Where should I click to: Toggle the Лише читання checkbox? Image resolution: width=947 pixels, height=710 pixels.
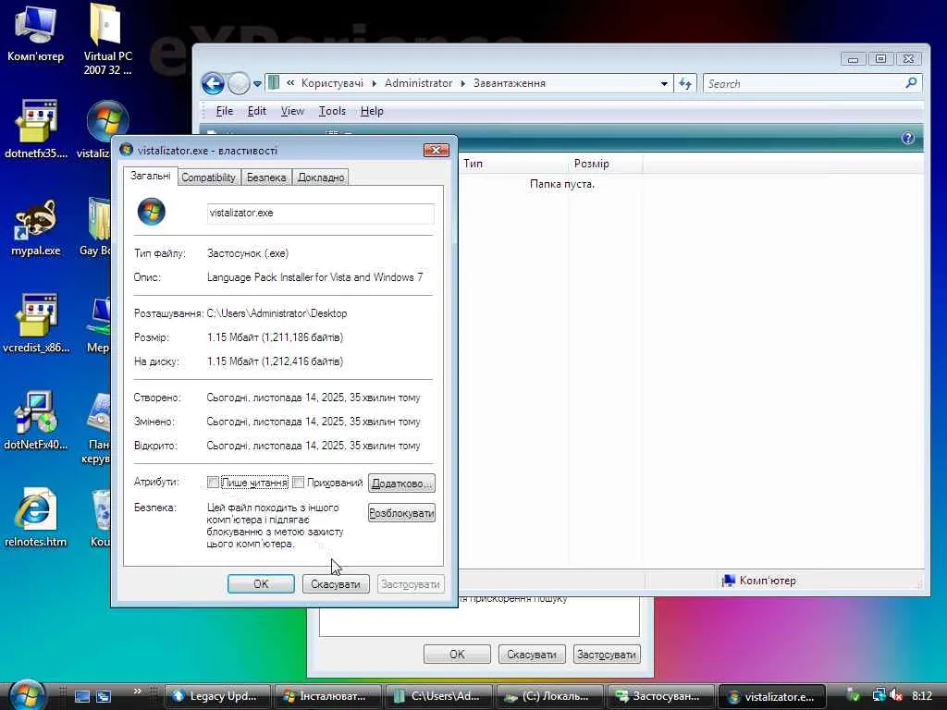tap(213, 482)
